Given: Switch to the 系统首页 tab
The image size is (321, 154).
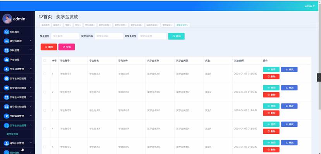Looking at the screenshot, I should 46,25.
